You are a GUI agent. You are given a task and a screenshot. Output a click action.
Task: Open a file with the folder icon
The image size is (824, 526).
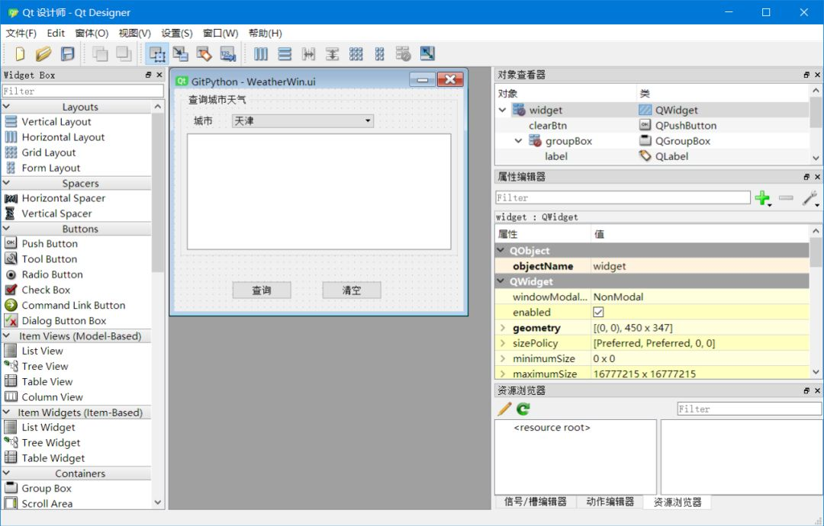[x=43, y=53]
